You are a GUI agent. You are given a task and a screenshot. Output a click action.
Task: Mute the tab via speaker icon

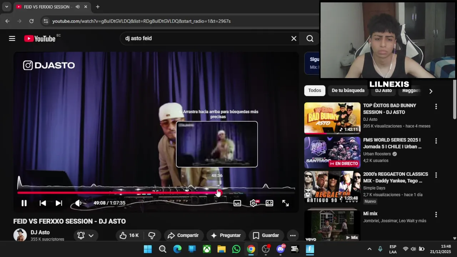click(77, 7)
